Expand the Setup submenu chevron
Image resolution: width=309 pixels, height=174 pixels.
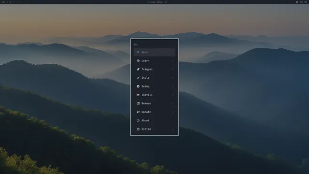point(173,87)
